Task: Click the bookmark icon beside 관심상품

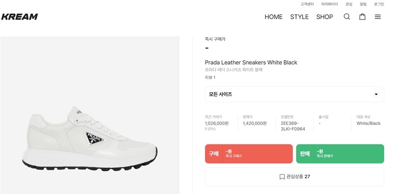Action: (281, 177)
